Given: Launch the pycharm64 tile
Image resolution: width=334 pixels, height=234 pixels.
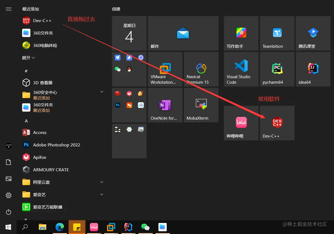Looking at the screenshot, I should (277, 69).
